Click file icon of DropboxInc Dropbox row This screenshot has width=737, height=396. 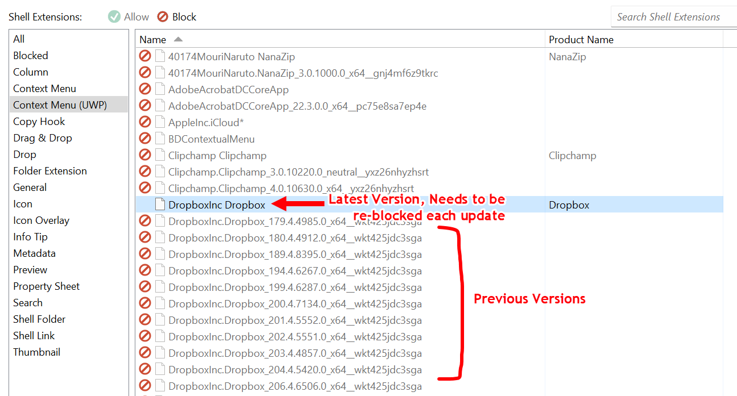(160, 205)
